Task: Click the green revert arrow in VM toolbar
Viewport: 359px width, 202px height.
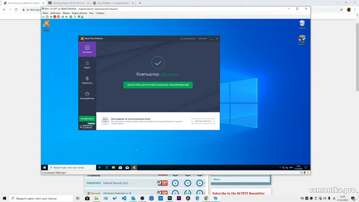Action: [x=75, y=17]
